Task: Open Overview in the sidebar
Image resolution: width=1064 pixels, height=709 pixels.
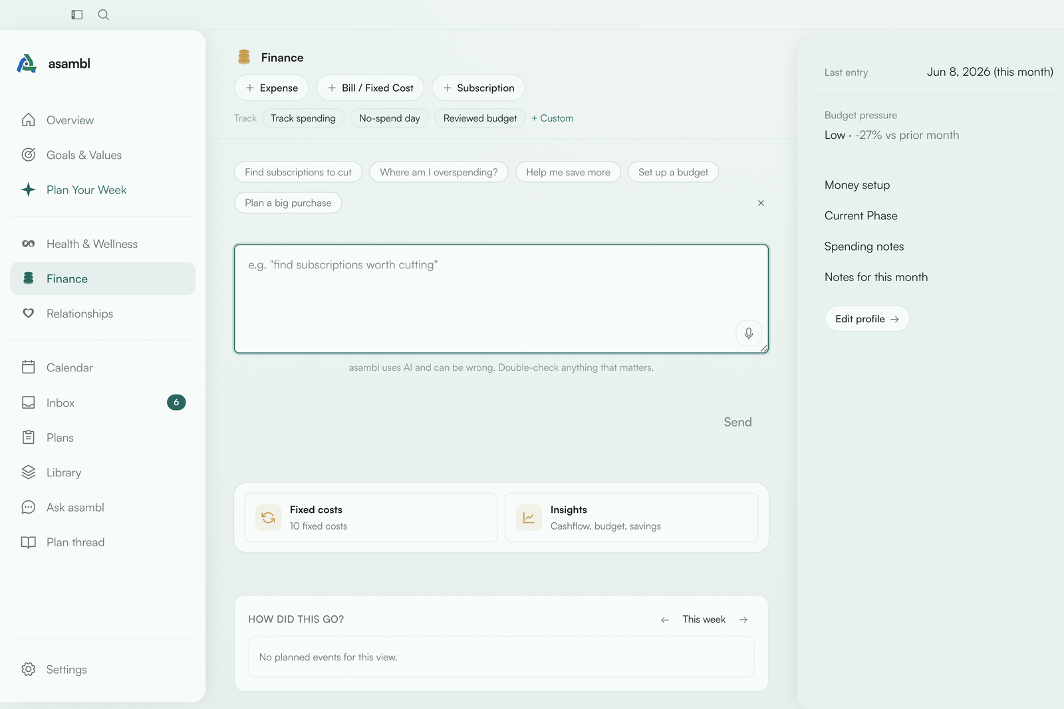Action: [x=103, y=120]
